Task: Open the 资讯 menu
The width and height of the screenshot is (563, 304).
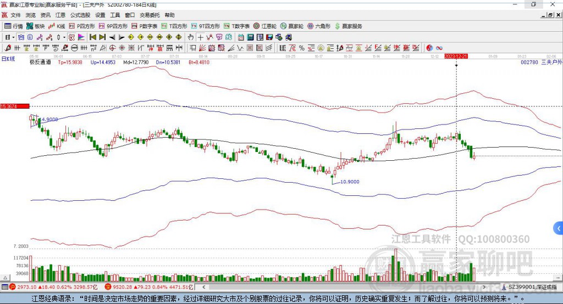Action: (45, 15)
